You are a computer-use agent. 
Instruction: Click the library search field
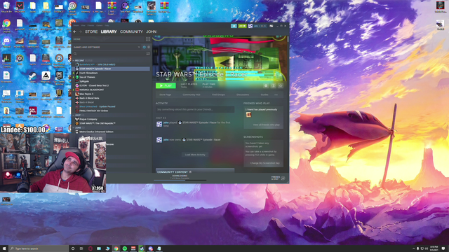(109, 54)
